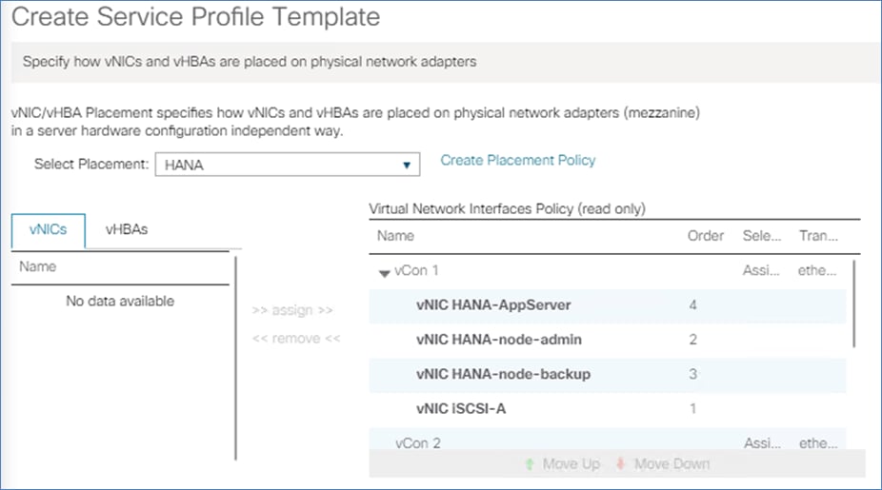Click the Name header in the vNICs list
882x490 pixels.
(x=38, y=266)
